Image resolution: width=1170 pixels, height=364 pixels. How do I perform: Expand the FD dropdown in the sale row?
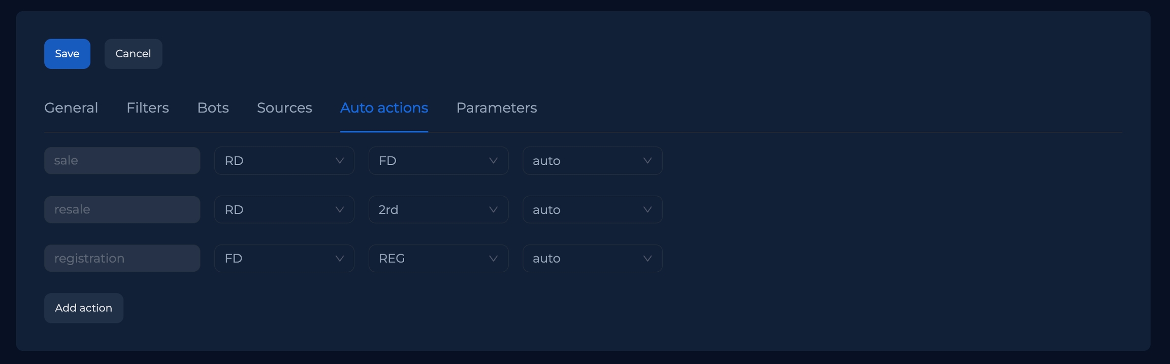coord(438,161)
